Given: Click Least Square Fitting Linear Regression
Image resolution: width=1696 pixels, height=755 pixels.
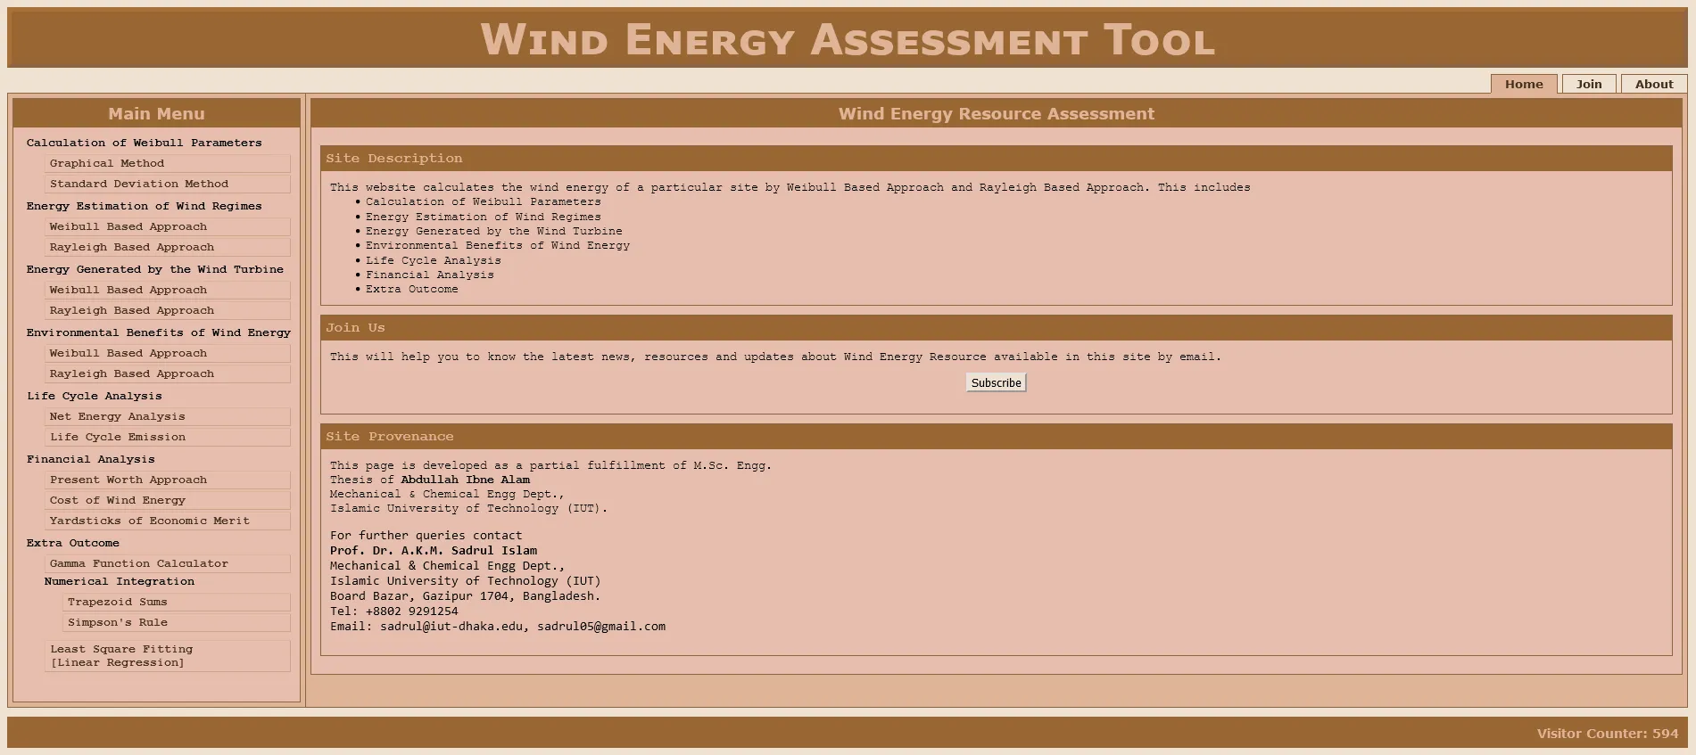Looking at the screenshot, I should click(x=121, y=655).
